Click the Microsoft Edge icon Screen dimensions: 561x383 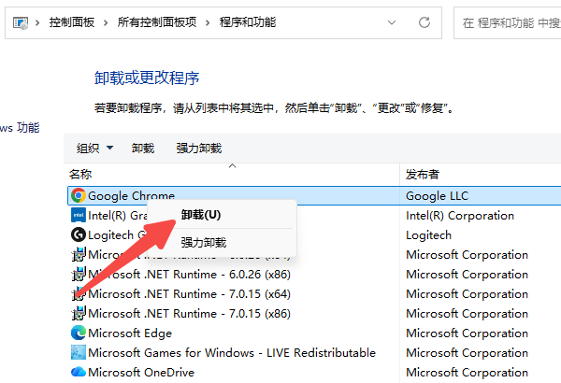(x=78, y=333)
